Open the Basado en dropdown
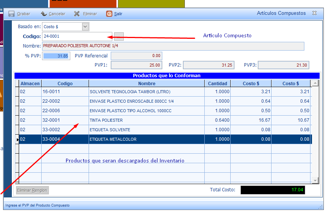 [85, 27]
